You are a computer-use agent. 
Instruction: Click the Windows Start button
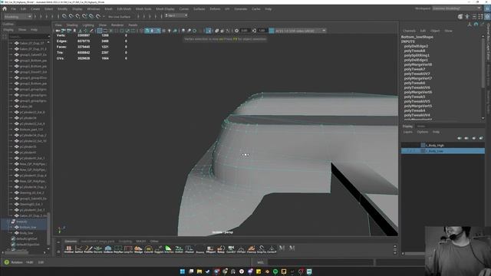click(x=183, y=271)
